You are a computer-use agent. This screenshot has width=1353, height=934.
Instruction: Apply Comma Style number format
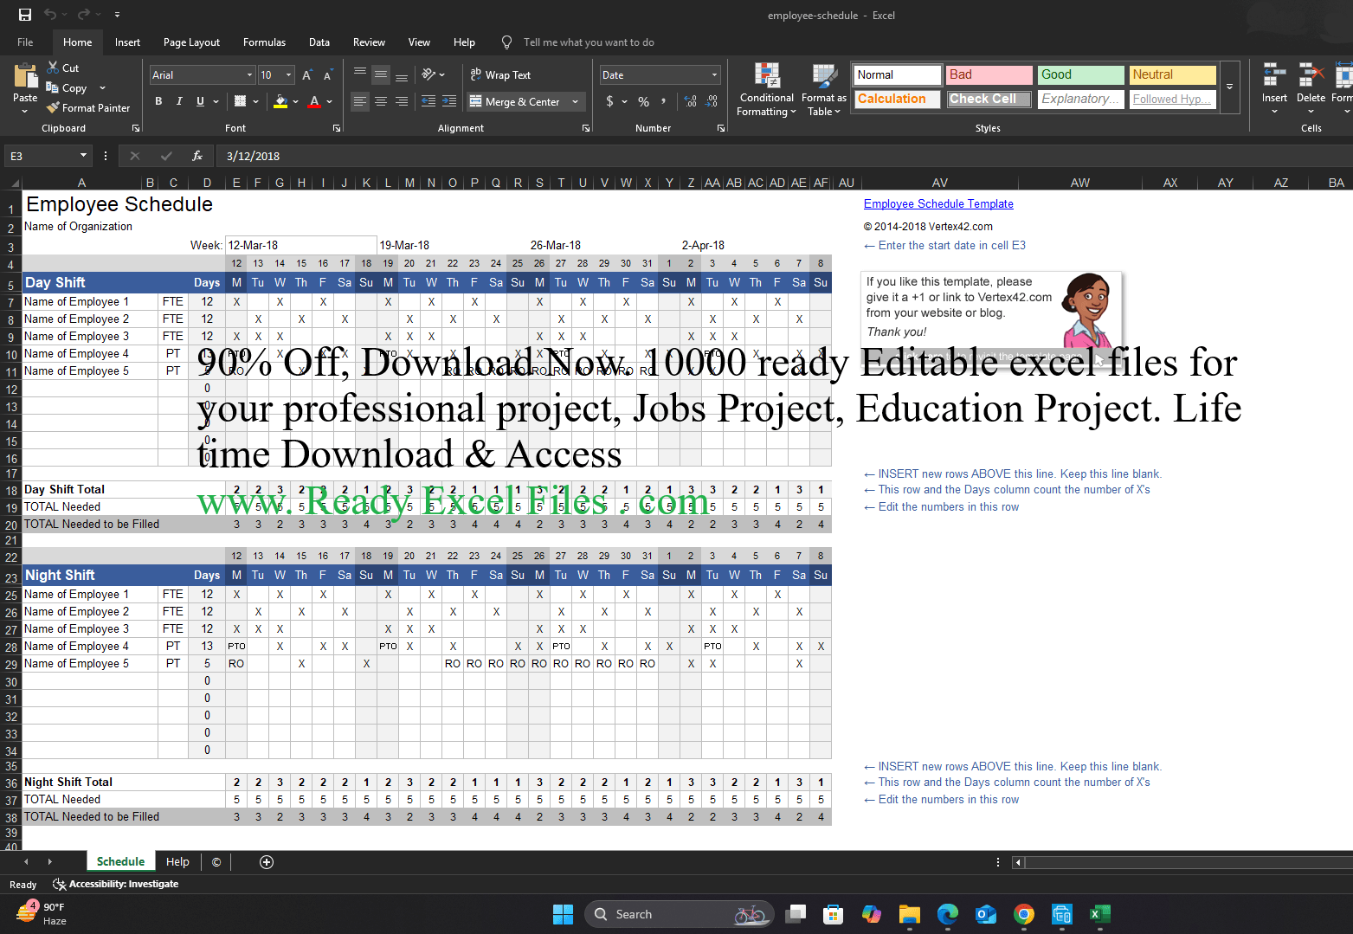tap(664, 101)
